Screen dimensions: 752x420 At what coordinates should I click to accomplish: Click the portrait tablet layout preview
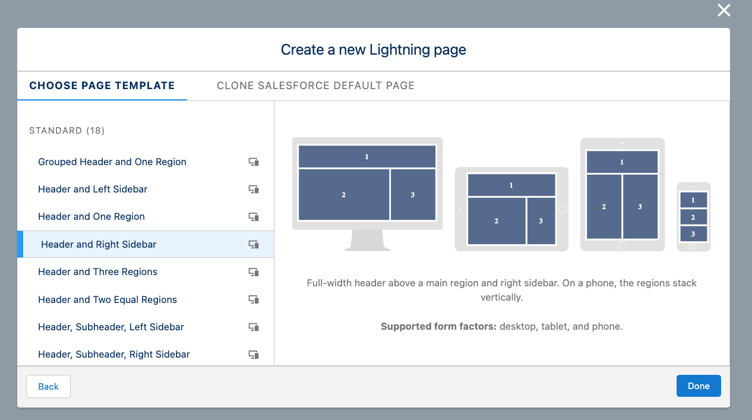tap(622, 194)
